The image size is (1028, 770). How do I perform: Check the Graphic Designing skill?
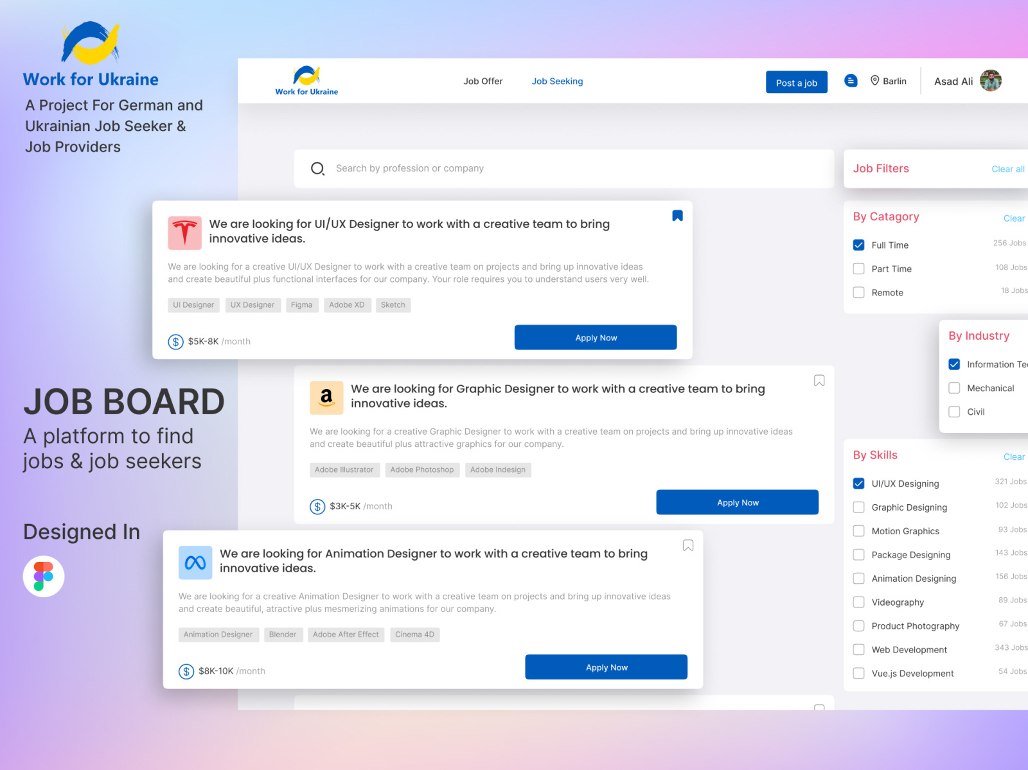coord(858,507)
